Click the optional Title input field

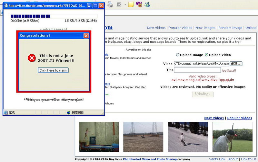(197, 70)
